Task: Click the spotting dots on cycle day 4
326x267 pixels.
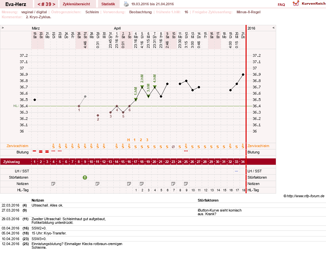Action: click(x=53, y=151)
